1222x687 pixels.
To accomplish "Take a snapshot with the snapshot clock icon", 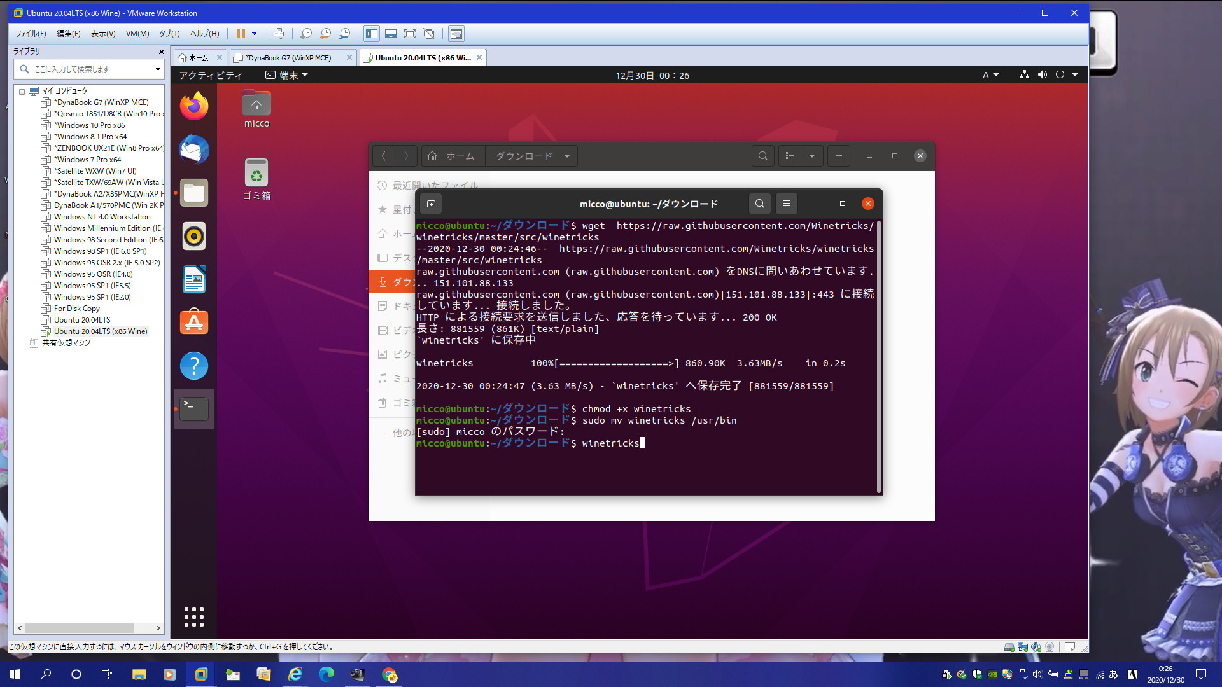I will coord(306,34).
